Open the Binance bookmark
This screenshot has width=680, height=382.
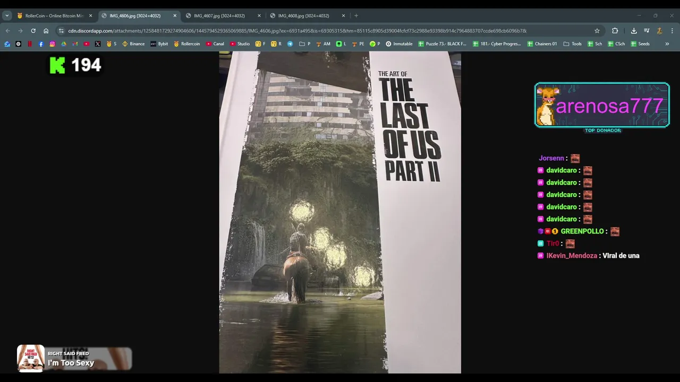(x=133, y=44)
